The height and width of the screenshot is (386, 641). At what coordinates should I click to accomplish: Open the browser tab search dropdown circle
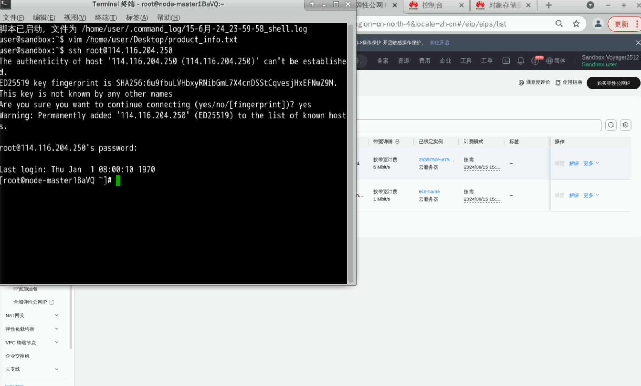[x=590, y=5]
